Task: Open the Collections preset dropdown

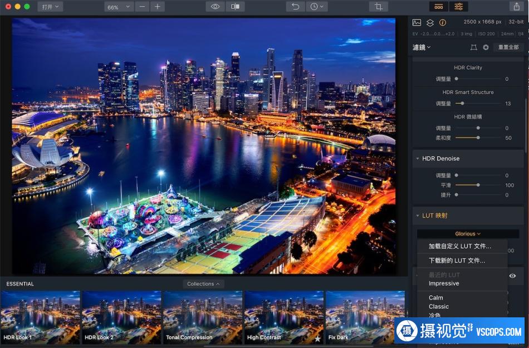Action: 203,284
